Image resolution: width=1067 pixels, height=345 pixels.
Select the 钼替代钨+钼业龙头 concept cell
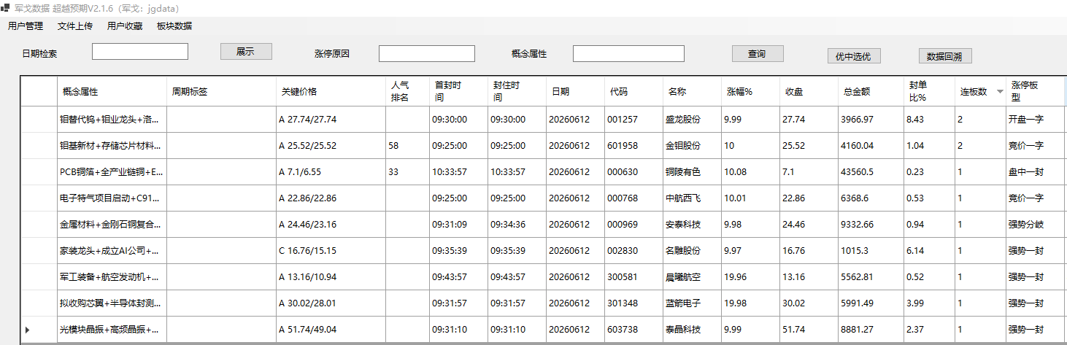click(112, 119)
